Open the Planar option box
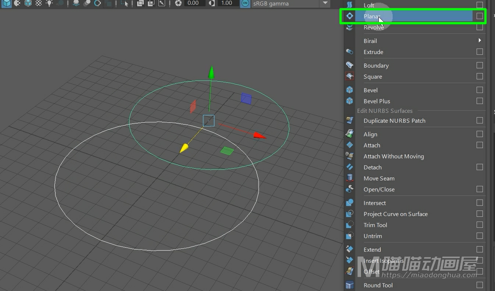Viewport: 495px width, 291px height. (x=480, y=16)
